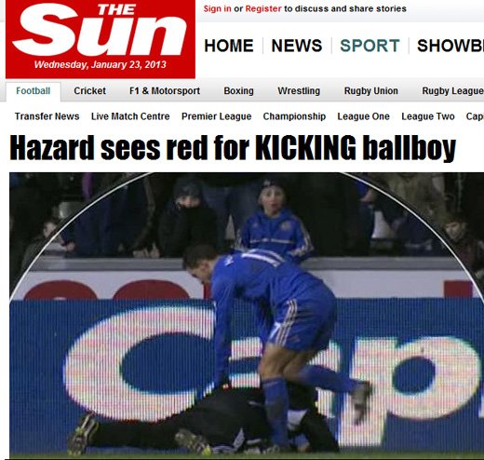This screenshot has height=460, width=484.
Task: Open the Rugby League tab
Action: (x=452, y=91)
